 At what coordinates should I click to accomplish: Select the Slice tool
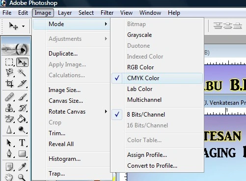point(22,84)
